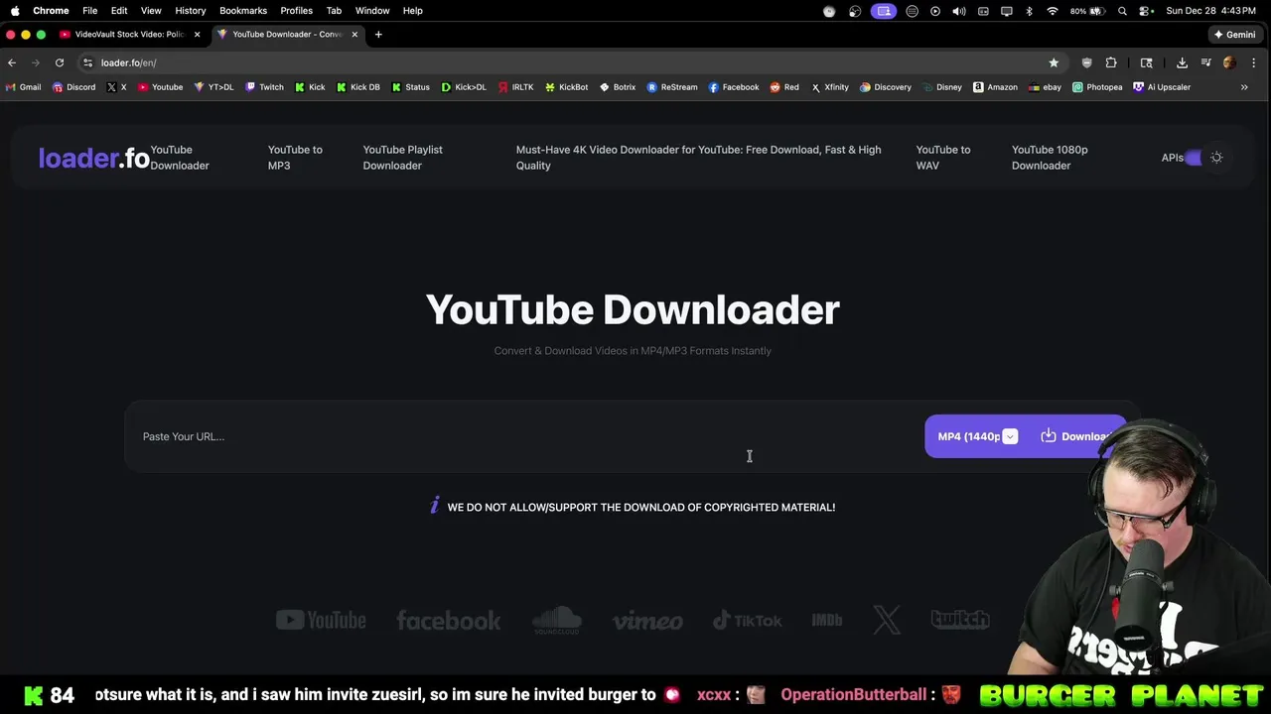This screenshot has height=714, width=1271.
Task: Open the Youtube bookmark
Action: [160, 87]
